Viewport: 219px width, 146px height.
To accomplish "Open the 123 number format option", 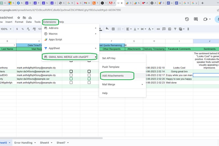I will click(40, 29).
